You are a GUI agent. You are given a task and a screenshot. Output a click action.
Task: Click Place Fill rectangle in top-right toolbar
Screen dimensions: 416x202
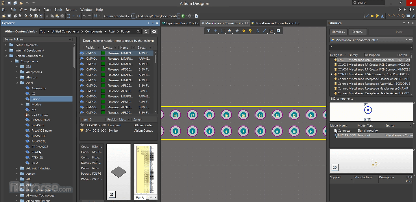tap(408, 16)
